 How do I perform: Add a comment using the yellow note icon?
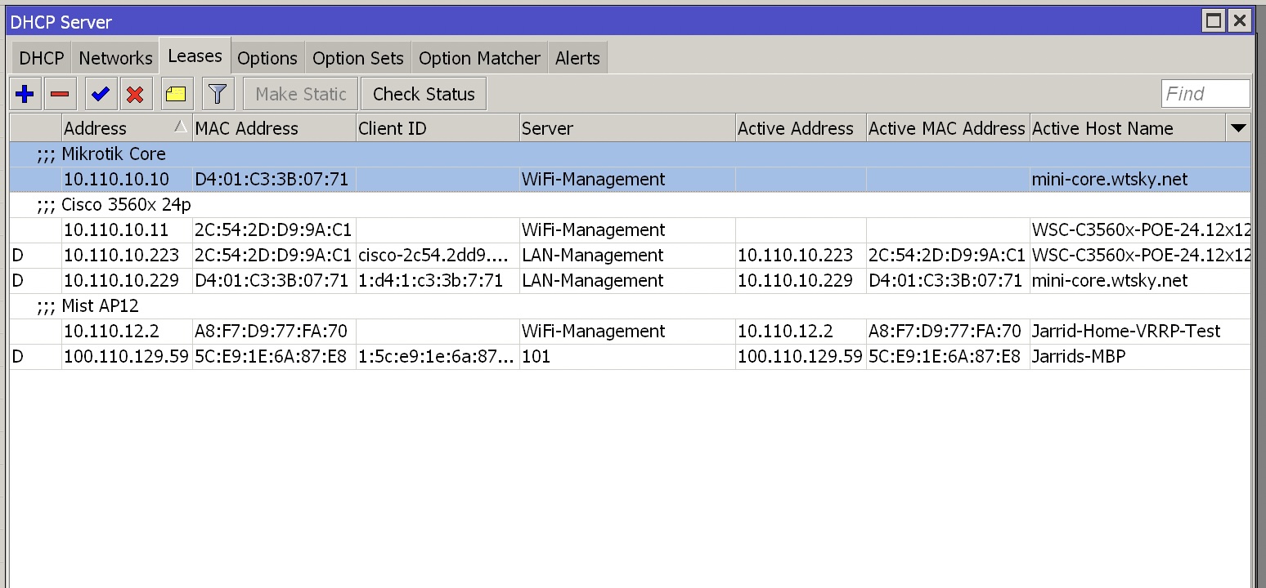click(x=175, y=93)
